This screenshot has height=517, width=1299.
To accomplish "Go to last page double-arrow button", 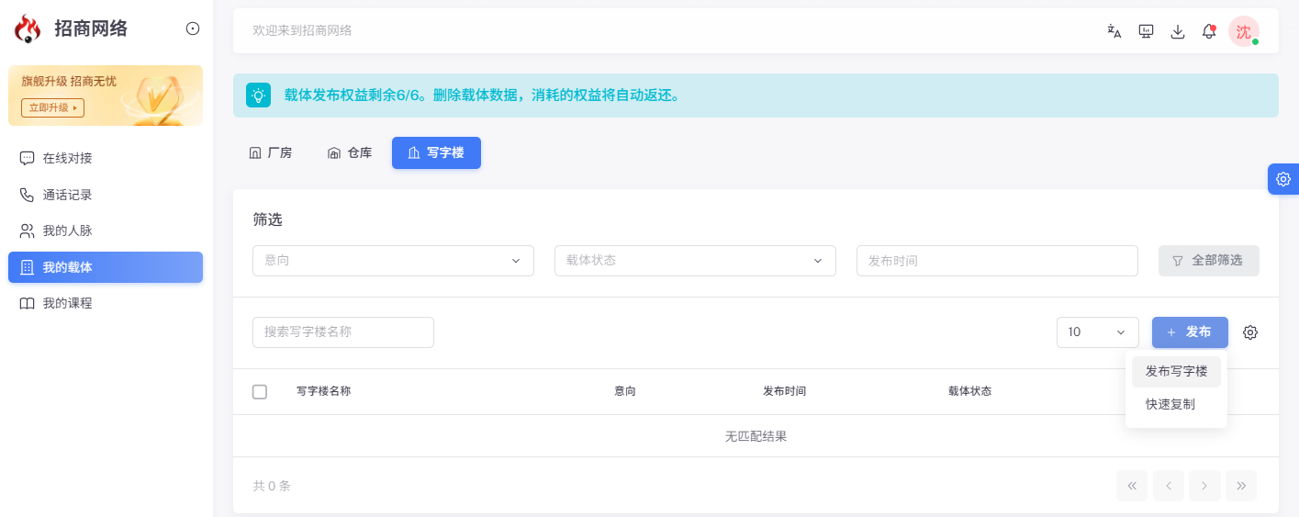I will pos(1241,486).
